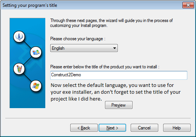The height and width of the screenshot is (137, 196).
Task: Focus the Construct2Demo product title field
Action: [x=119, y=75]
